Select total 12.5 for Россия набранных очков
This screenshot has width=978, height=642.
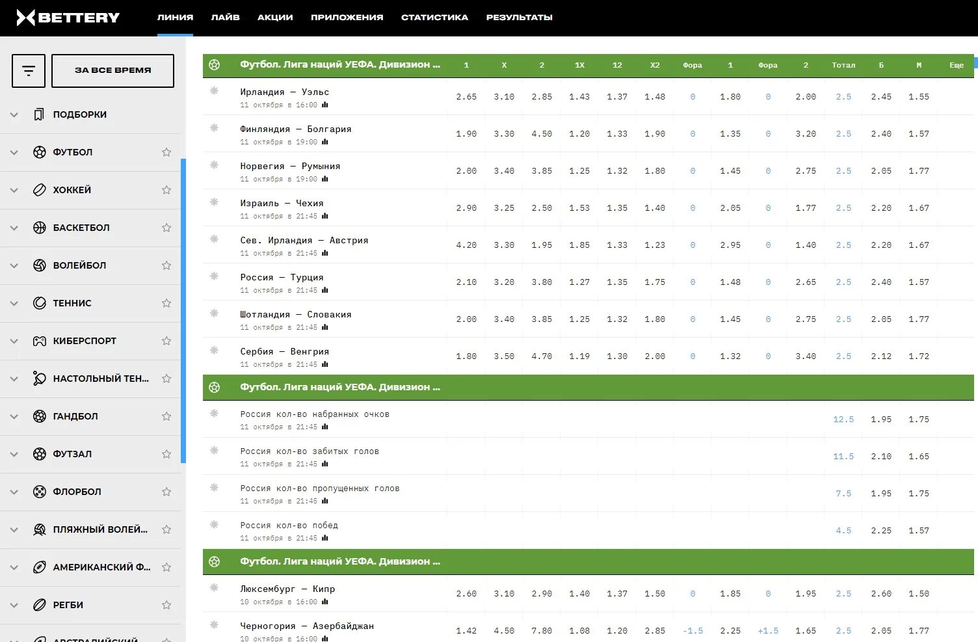pyautogui.click(x=843, y=420)
